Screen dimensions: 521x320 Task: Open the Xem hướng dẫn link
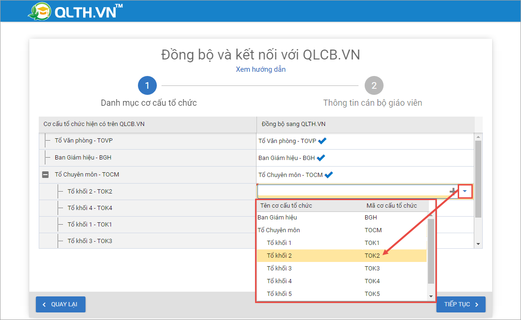pos(261,69)
